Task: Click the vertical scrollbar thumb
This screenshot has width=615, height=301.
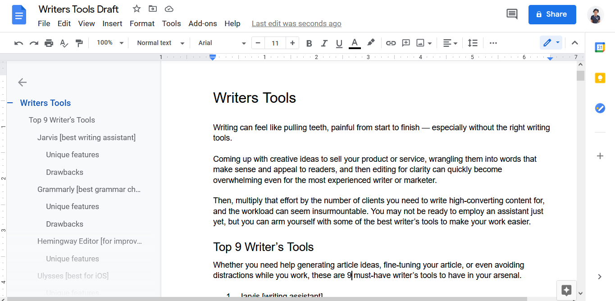Action: 580,75
